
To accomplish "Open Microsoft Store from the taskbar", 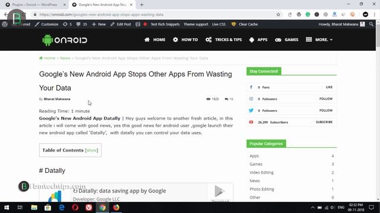I will tap(47, 208).
